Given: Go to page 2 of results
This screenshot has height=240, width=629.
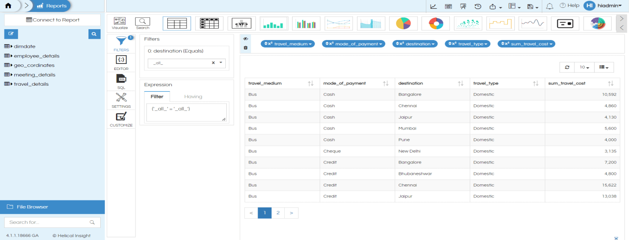Looking at the screenshot, I should point(278,213).
